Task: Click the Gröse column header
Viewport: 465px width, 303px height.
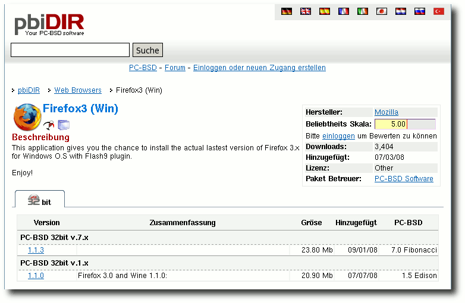Action: coord(312,222)
